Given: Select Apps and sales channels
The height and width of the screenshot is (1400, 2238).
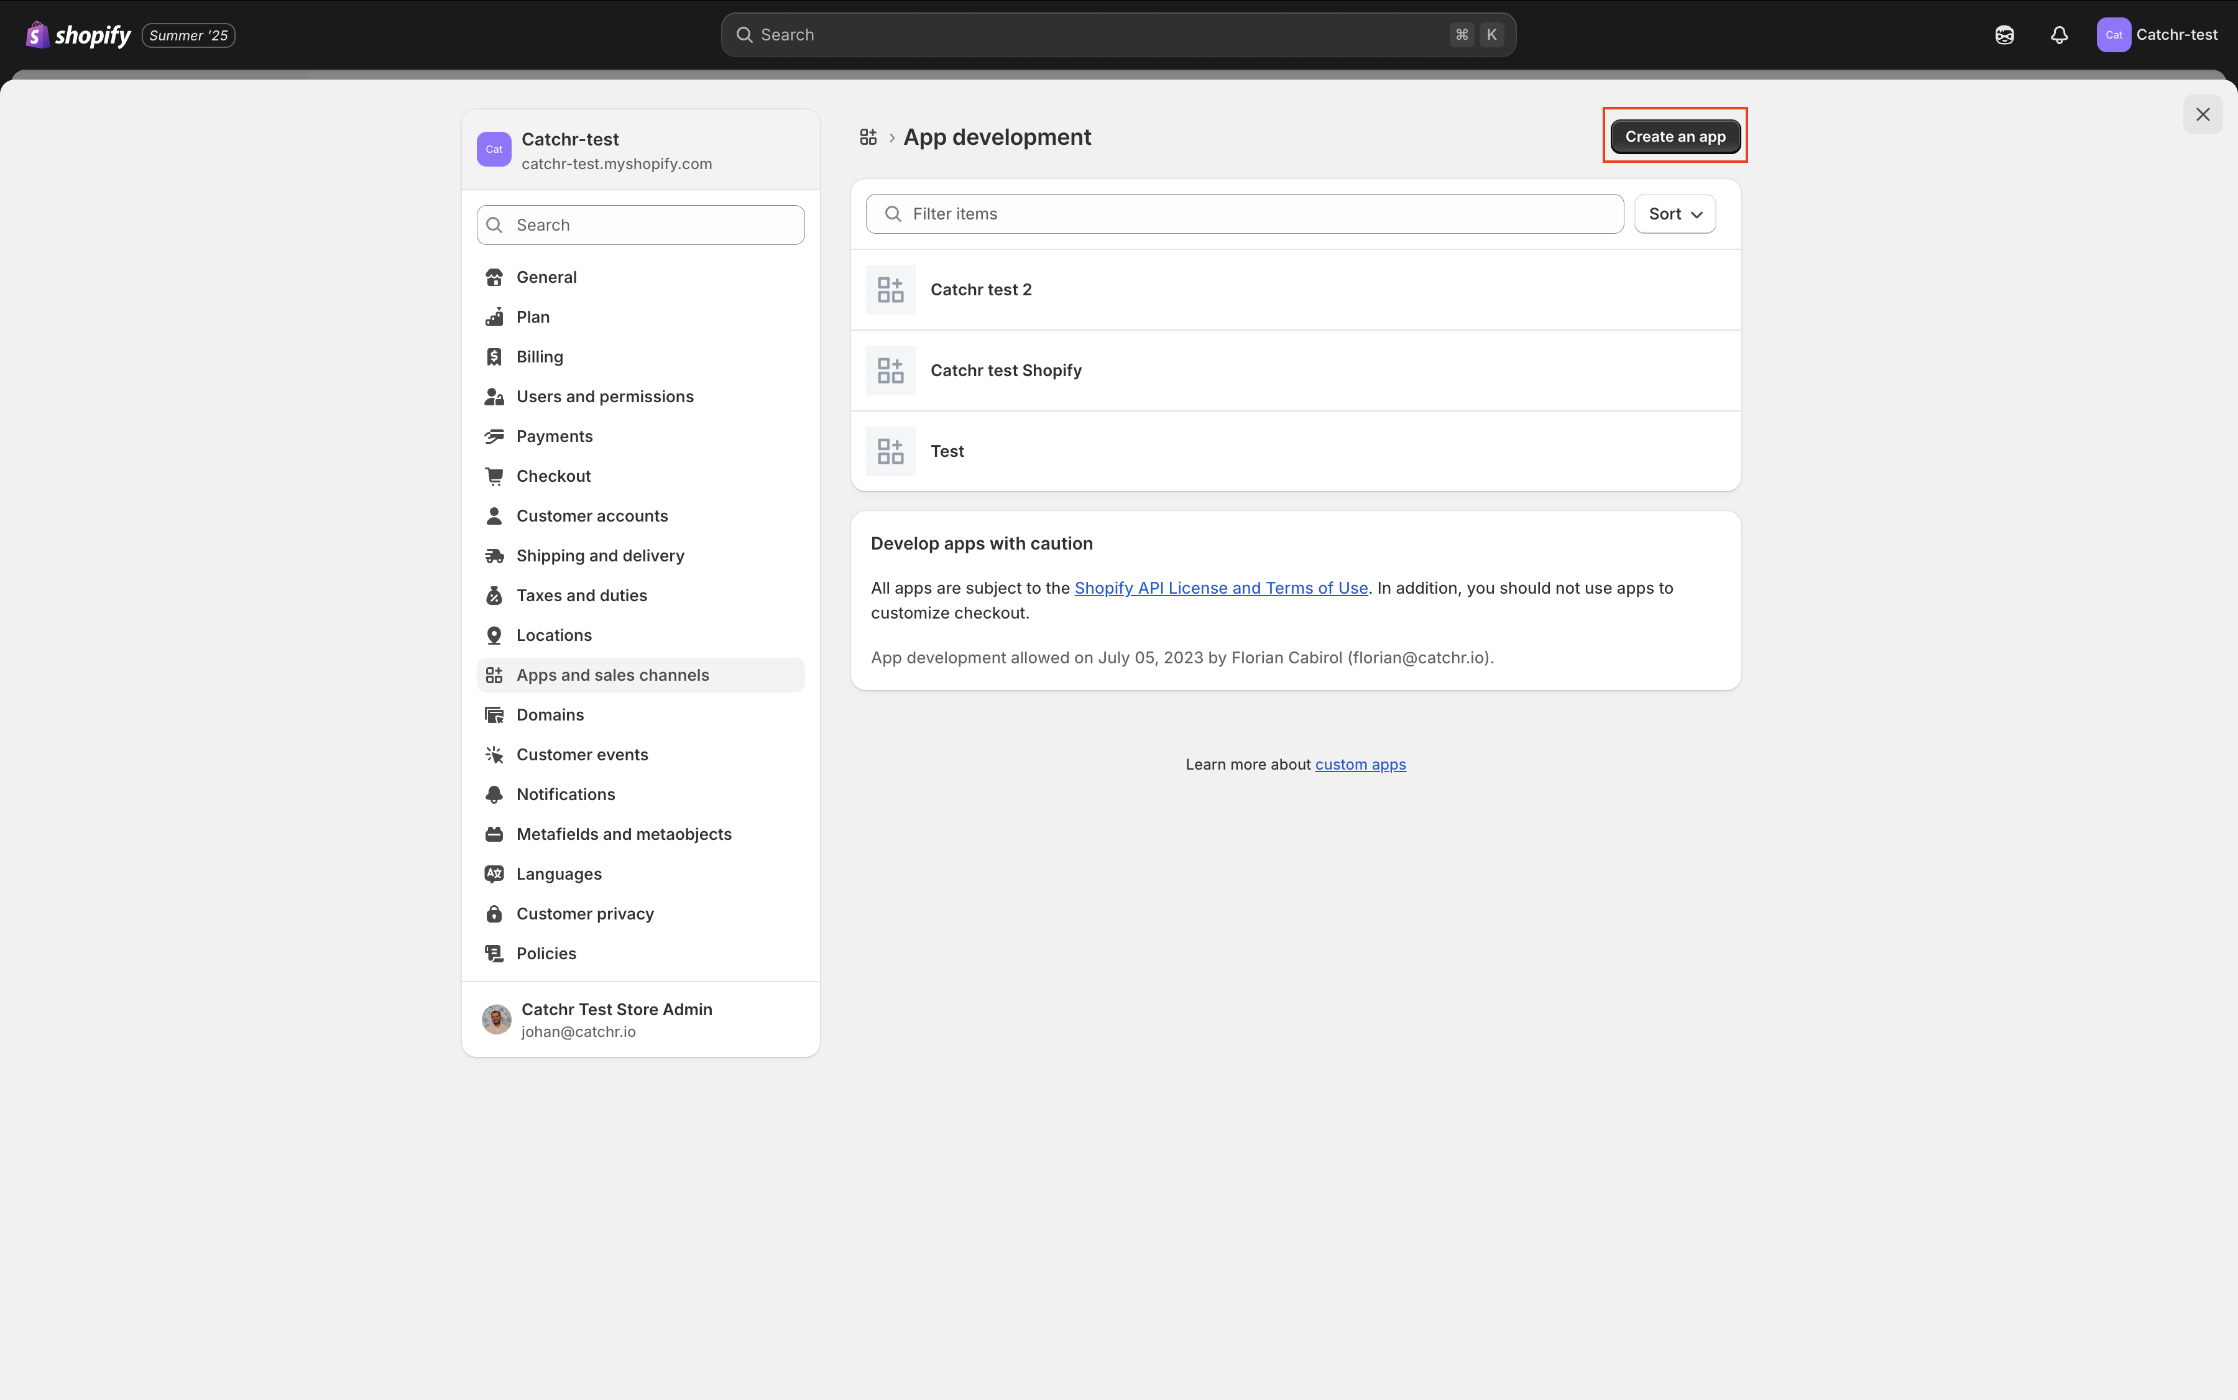Looking at the screenshot, I should 640,675.
